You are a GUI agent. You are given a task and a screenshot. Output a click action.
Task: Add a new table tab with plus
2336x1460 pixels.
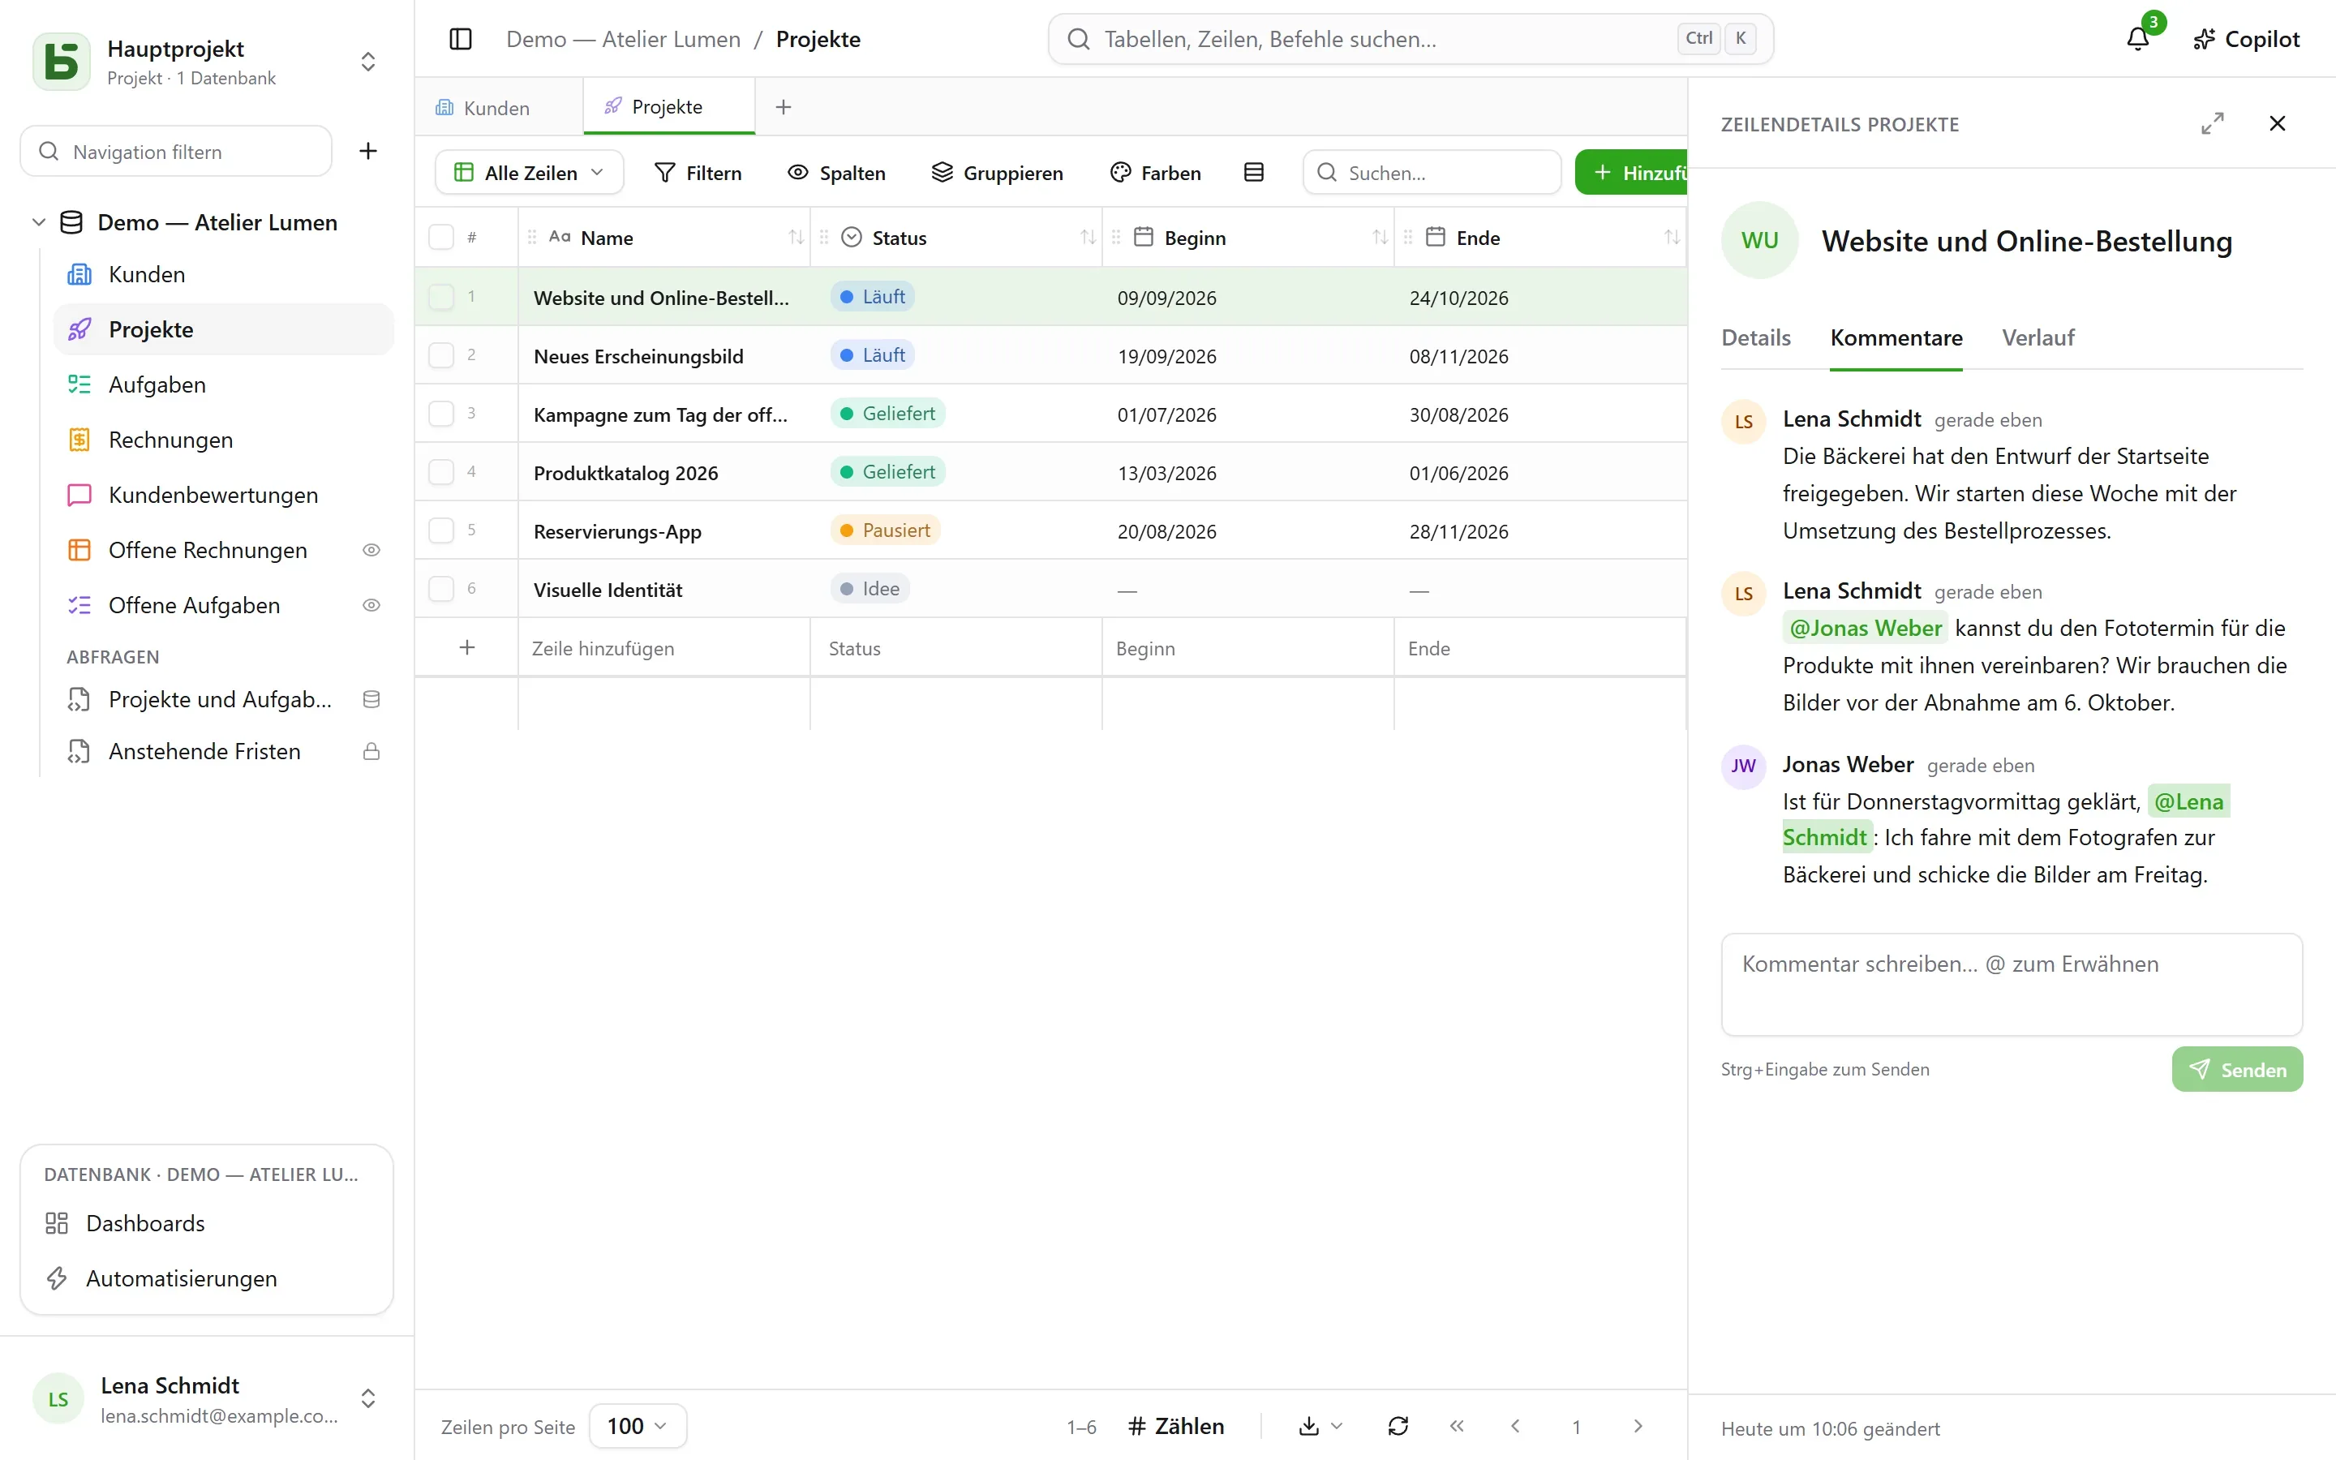pyautogui.click(x=784, y=107)
